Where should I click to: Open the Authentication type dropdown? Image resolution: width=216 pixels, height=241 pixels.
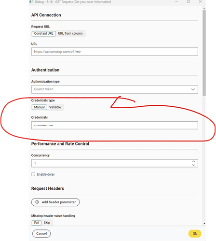coord(115,89)
